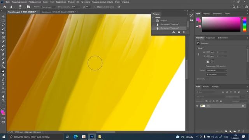
Task: Select the Frame tool
Action: click(3, 37)
